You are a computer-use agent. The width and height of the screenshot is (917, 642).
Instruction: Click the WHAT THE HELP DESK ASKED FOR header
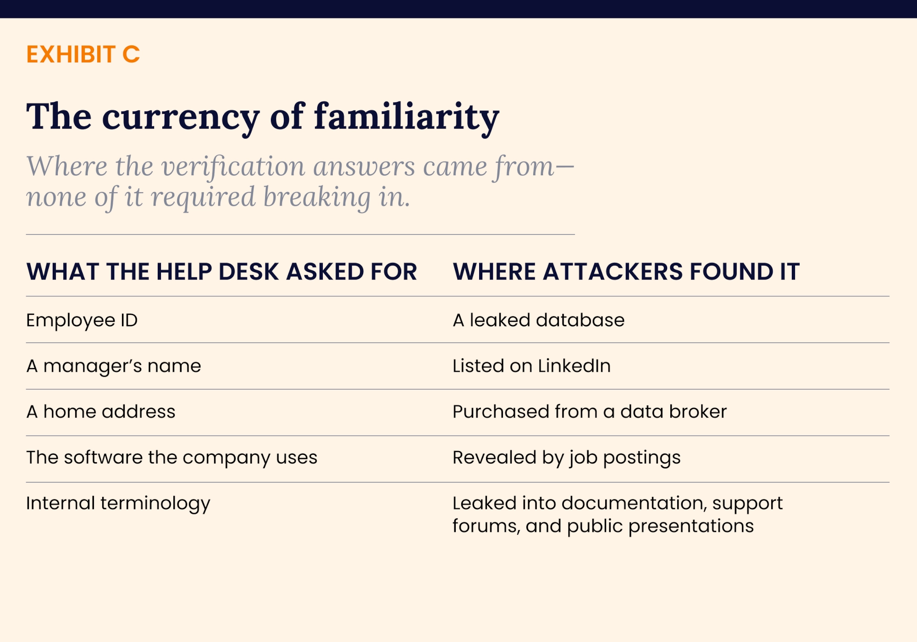[x=221, y=271]
